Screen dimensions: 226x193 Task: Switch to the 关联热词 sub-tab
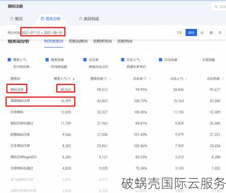click(124, 41)
